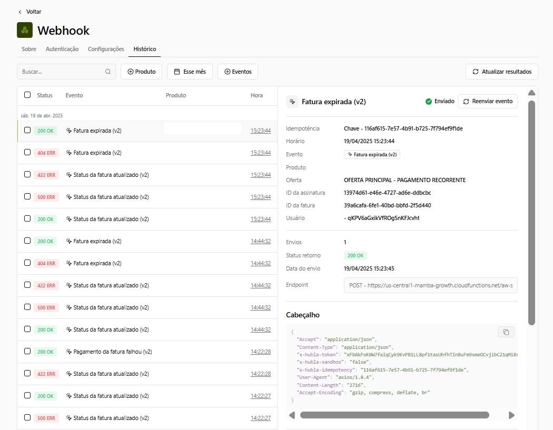Click the ID da assinatura value

[387, 193]
